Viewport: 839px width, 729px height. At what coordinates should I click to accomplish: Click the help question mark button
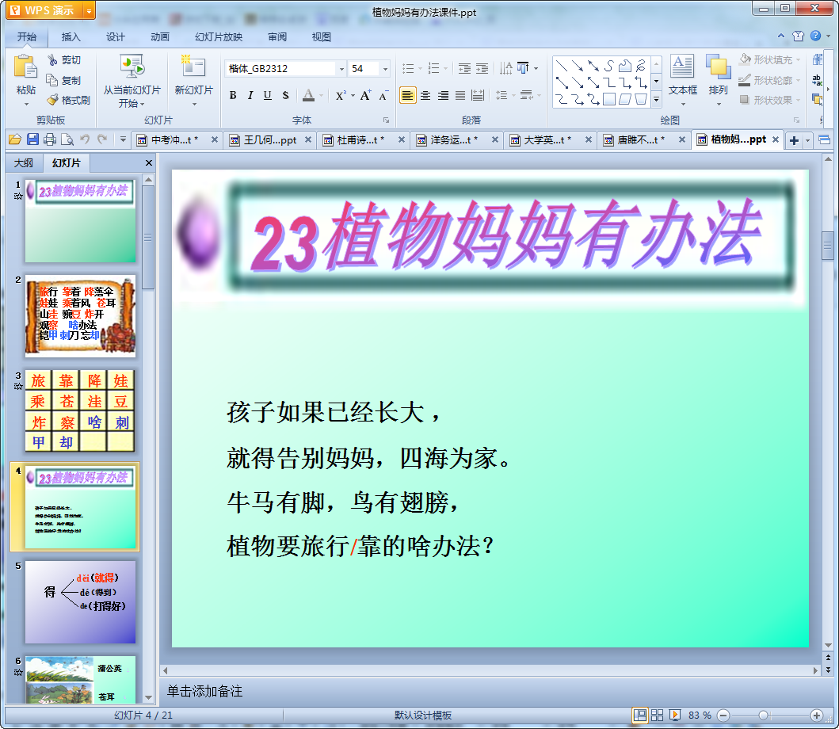815,36
